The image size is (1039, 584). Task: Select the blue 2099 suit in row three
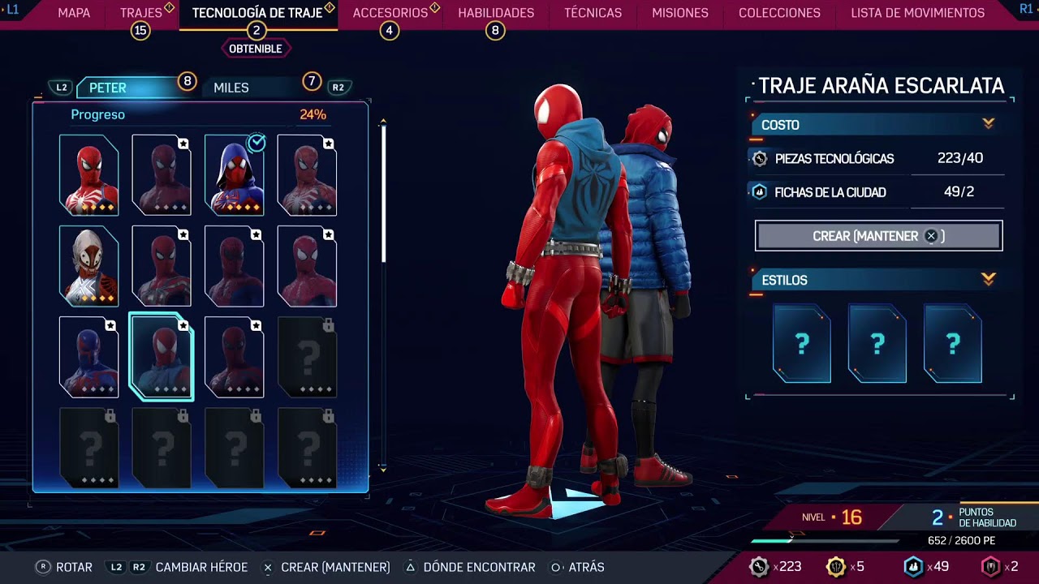(89, 357)
